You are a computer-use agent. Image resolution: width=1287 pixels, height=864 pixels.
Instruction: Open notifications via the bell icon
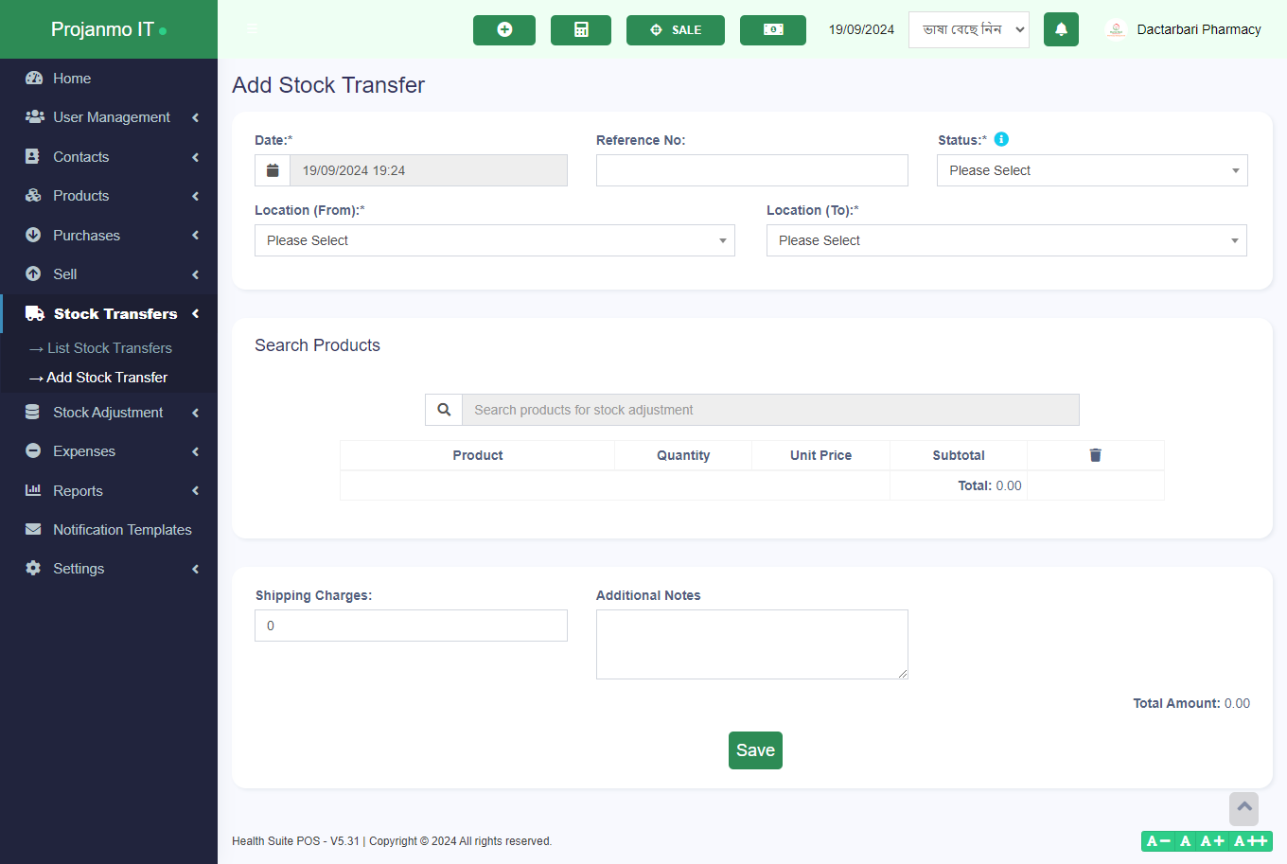tap(1061, 29)
